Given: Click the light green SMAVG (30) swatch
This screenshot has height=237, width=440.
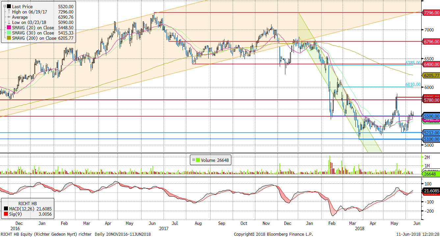Looking at the screenshot, I should point(9,33).
